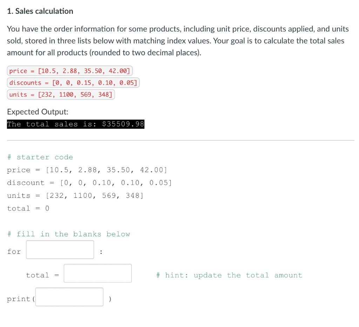Select the heading 1. Sales calculation

coord(40,11)
